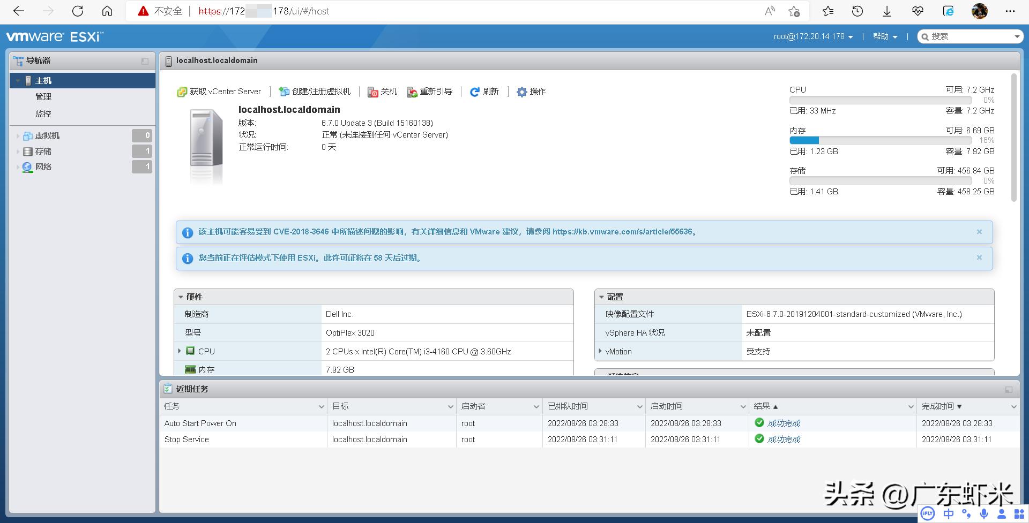Screen dimensions: 1029x523
Task: Click the 刷新 (refresh) icon
Action: coord(474,92)
